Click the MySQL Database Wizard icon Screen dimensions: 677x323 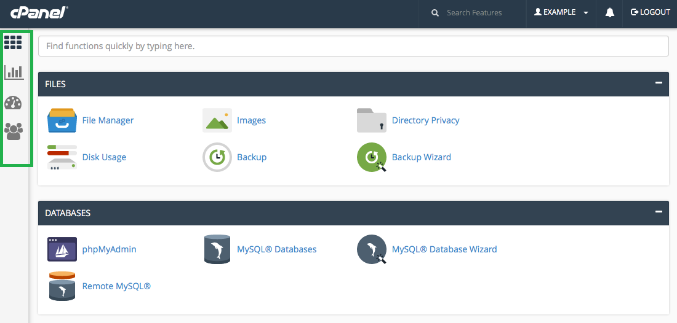pyautogui.click(x=372, y=249)
